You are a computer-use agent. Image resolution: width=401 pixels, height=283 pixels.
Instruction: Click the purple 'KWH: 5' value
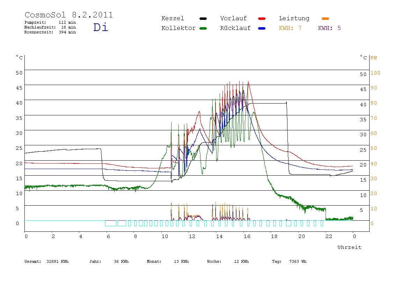pos(329,28)
